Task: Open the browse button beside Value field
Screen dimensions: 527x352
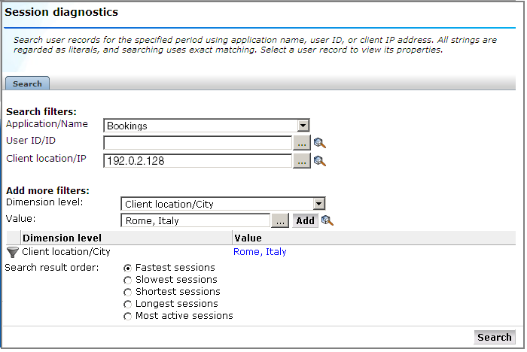Action: pos(280,220)
